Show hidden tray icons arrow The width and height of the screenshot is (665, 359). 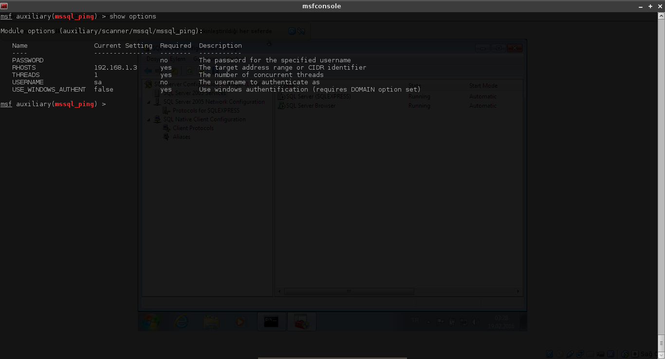point(429,321)
